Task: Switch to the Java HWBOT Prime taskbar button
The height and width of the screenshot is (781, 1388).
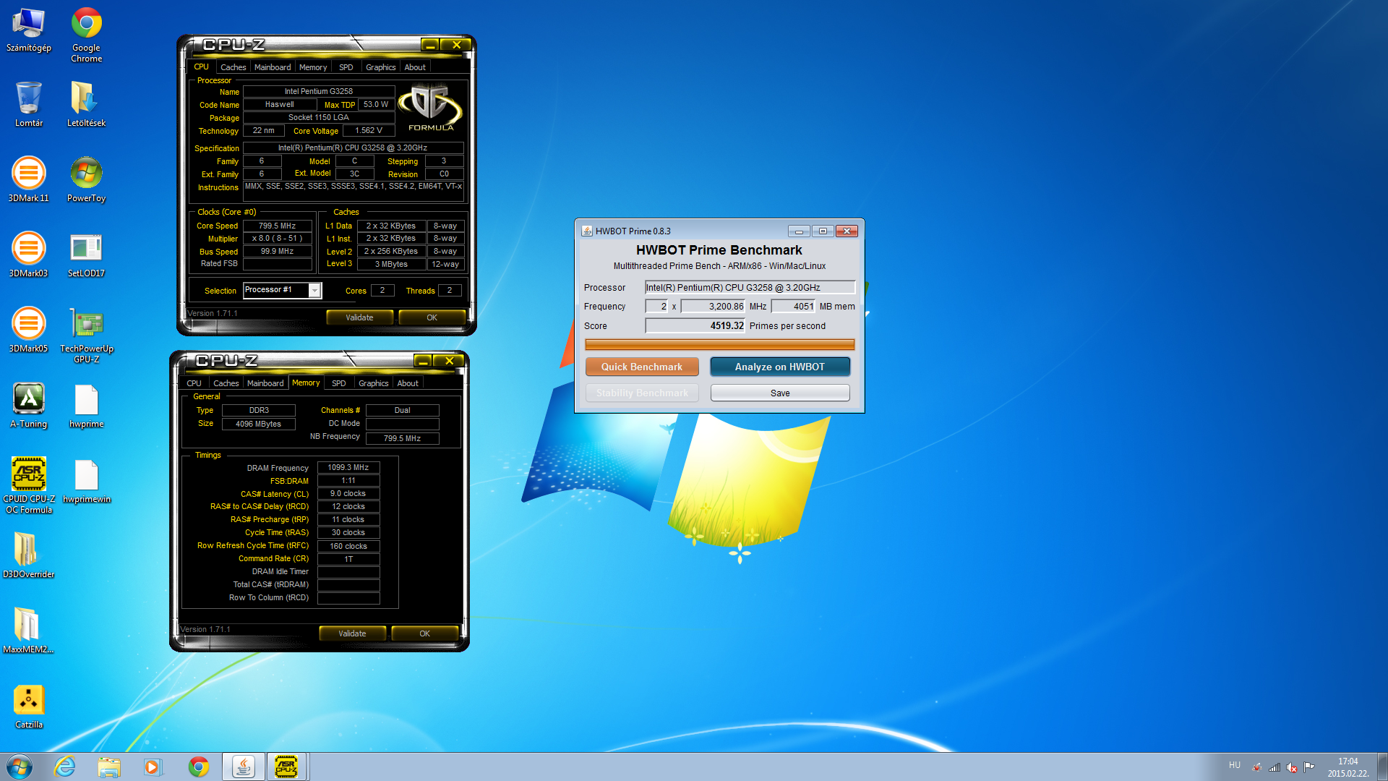Action: point(244,767)
